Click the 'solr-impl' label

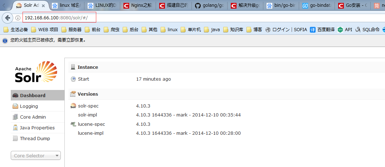pos(88,115)
